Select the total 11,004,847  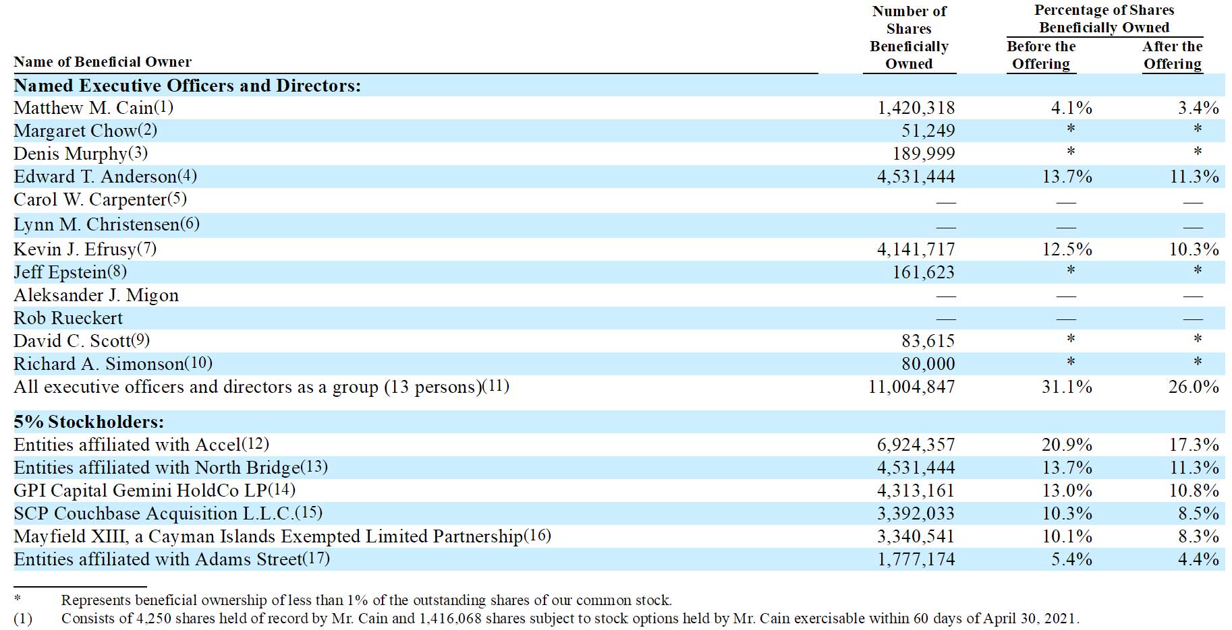912,387
